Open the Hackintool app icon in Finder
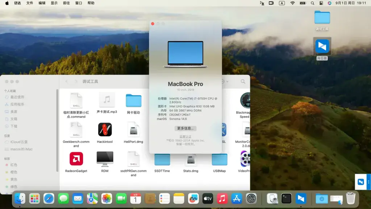This screenshot has width=371, height=209. pos(105,130)
